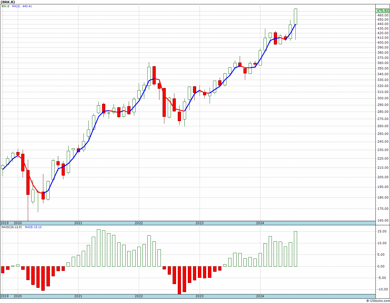This screenshot has width=390, height=303.
Task: Click 2020 on the price chart time axis
Action: point(18,223)
